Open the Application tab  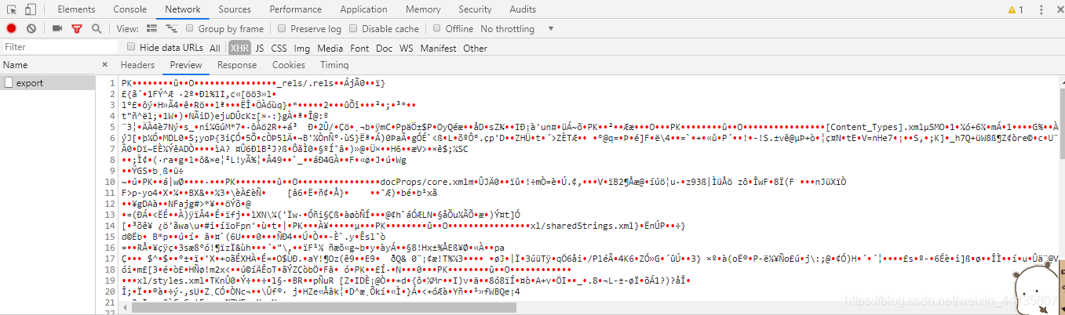pos(363,9)
